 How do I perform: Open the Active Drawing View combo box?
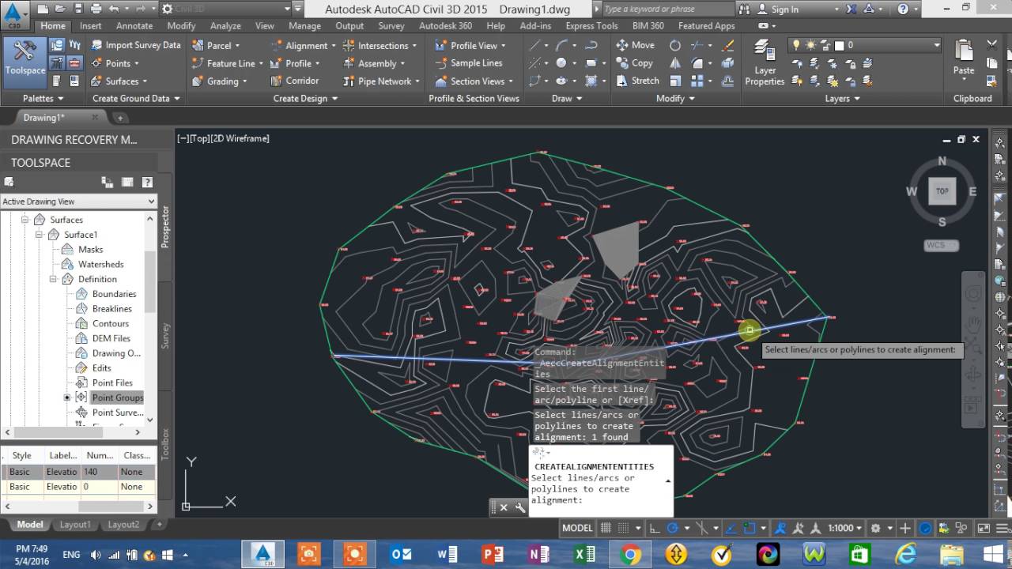click(x=79, y=202)
